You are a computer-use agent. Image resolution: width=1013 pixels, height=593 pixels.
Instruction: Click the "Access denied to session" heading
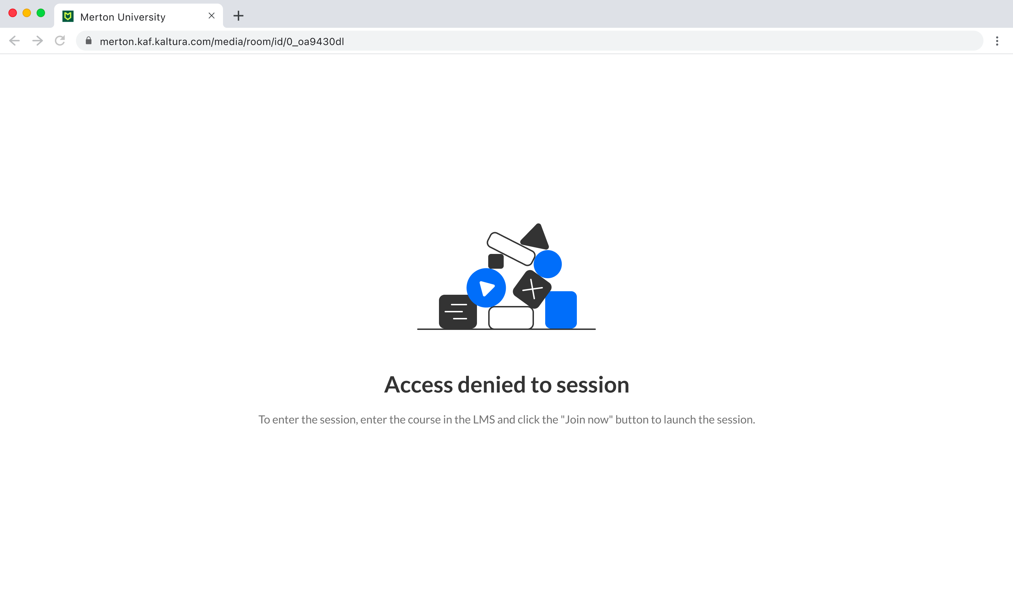click(507, 385)
